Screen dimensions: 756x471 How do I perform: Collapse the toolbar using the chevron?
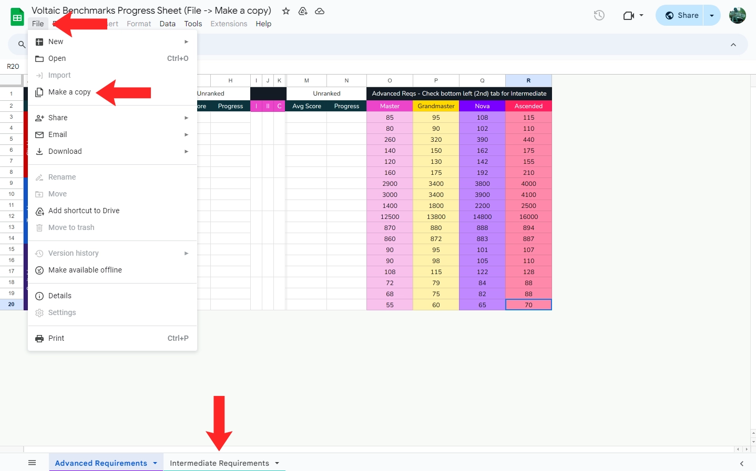[x=733, y=45]
